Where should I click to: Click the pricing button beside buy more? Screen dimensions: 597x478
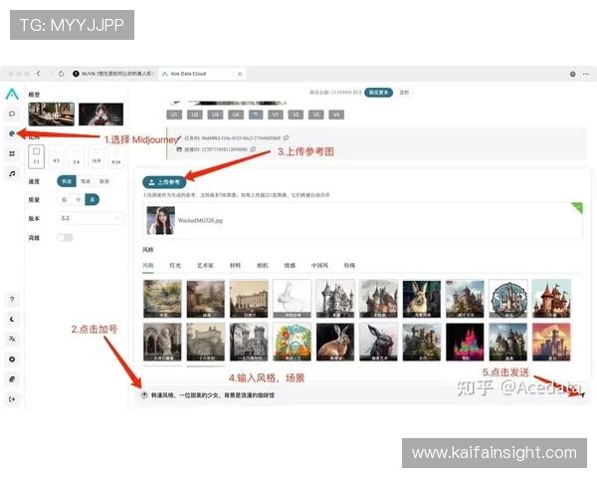tap(404, 93)
